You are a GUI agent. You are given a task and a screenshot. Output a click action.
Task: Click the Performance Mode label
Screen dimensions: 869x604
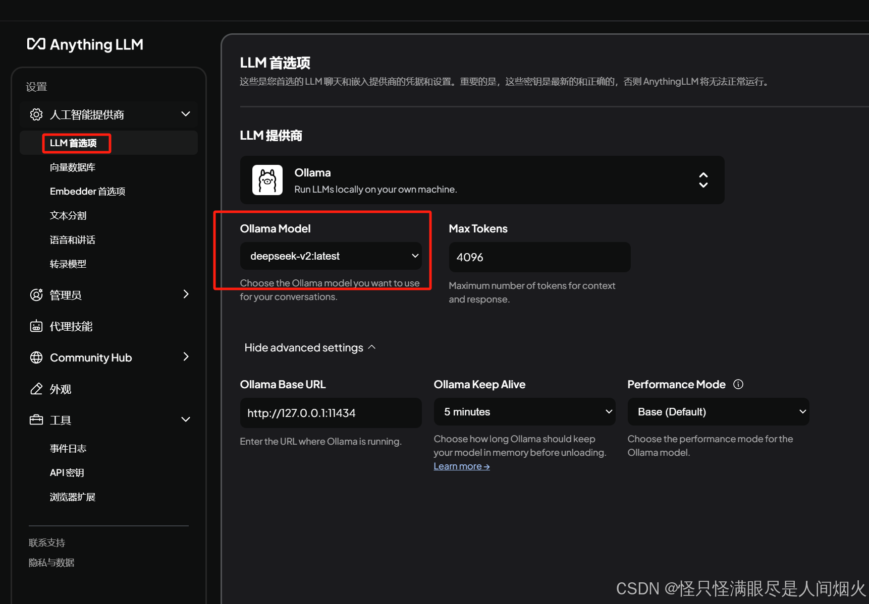676,384
